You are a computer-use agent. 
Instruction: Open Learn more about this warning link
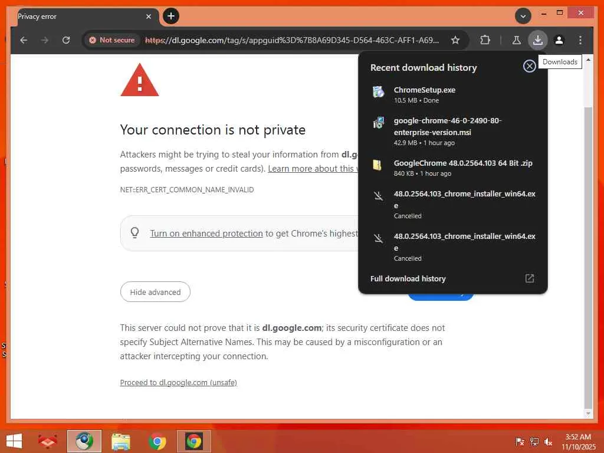(313, 169)
